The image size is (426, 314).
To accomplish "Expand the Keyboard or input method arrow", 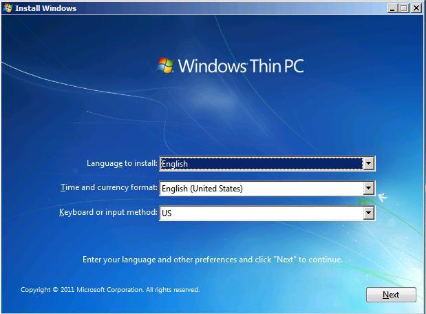I will coord(368,213).
